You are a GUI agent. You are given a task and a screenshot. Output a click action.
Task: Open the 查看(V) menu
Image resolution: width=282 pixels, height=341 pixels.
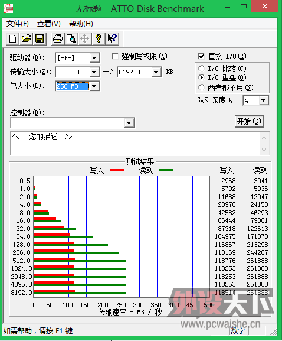pos(48,24)
